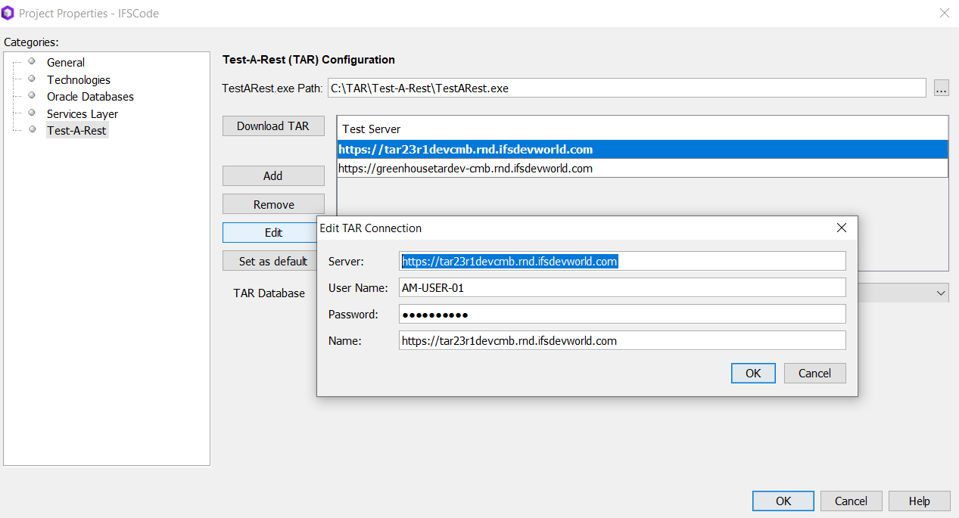Click Set as default button
The height and width of the screenshot is (518, 959).
point(273,261)
